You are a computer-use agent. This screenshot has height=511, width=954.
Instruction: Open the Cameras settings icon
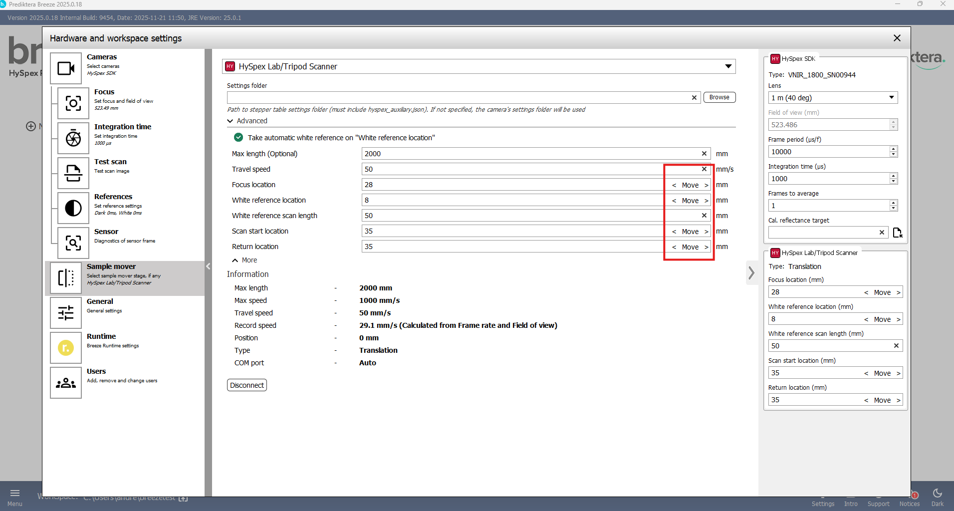coord(66,68)
